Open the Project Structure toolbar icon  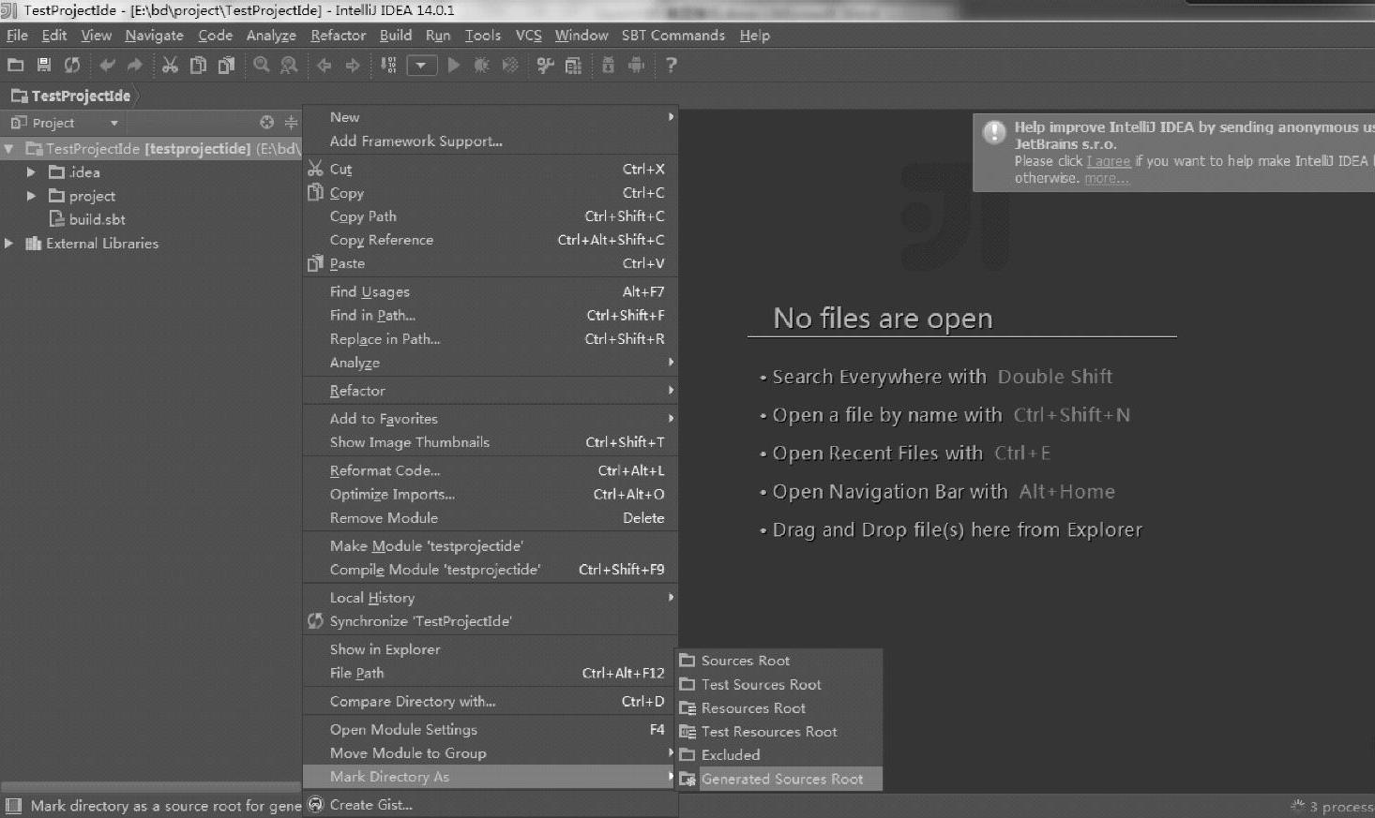point(573,65)
